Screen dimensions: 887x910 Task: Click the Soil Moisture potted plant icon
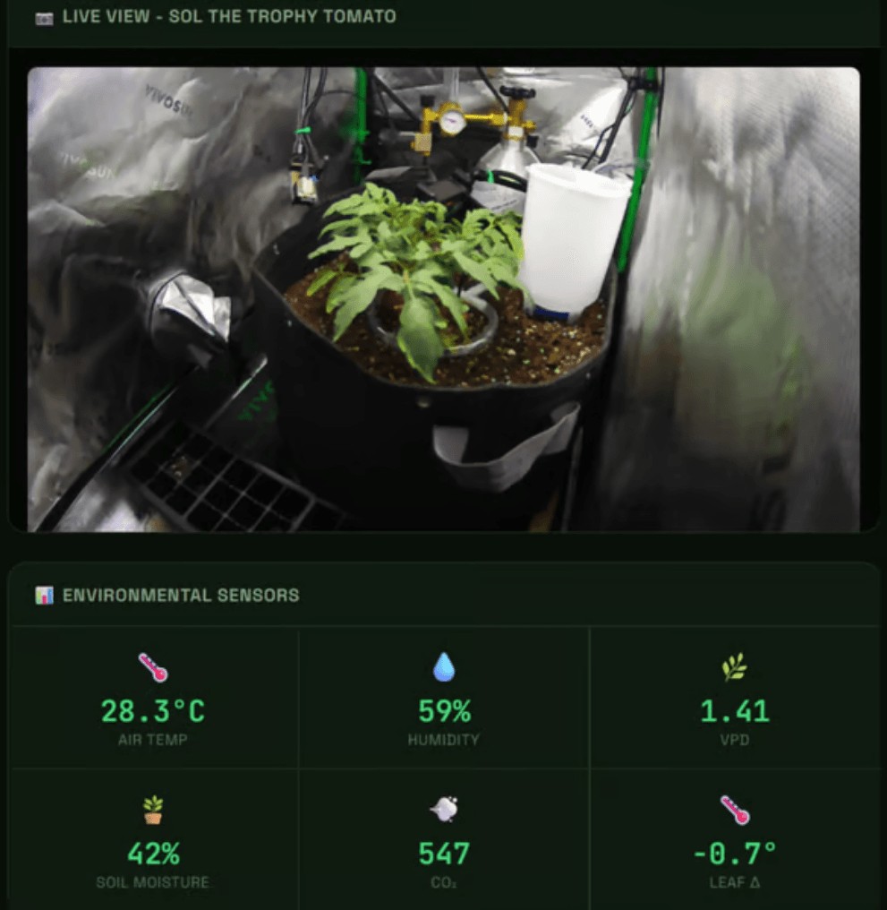pos(153,810)
